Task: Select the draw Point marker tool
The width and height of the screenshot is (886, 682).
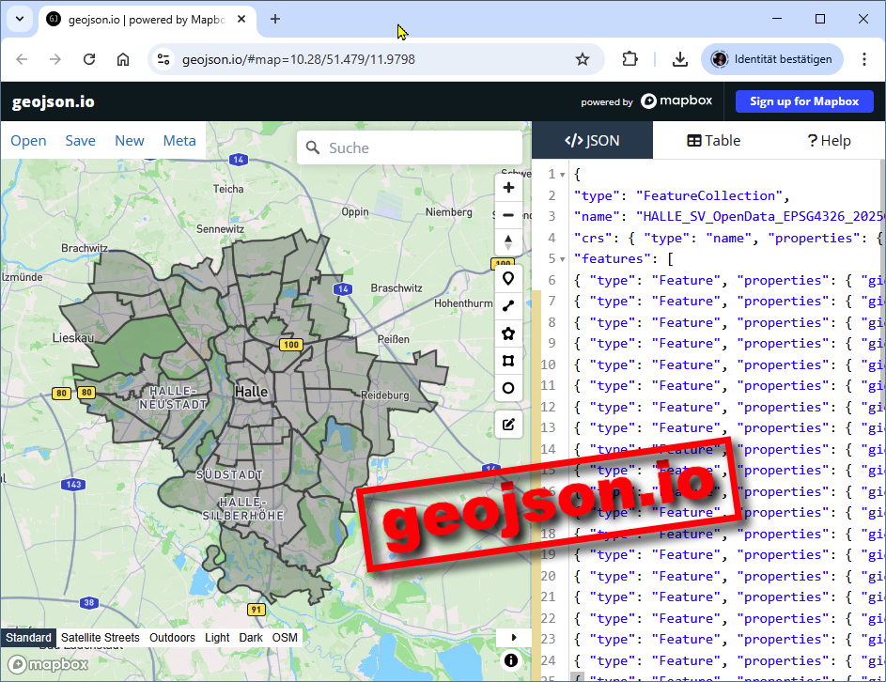Action: pyautogui.click(x=508, y=279)
